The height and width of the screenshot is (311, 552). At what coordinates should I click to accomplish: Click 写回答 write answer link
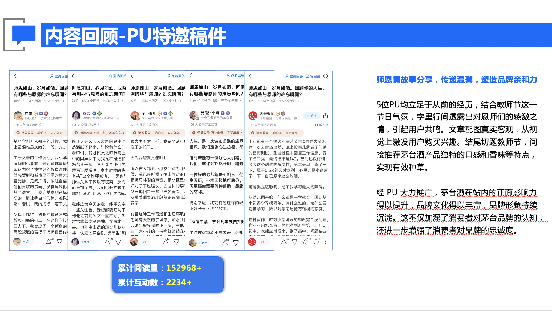click(313, 76)
